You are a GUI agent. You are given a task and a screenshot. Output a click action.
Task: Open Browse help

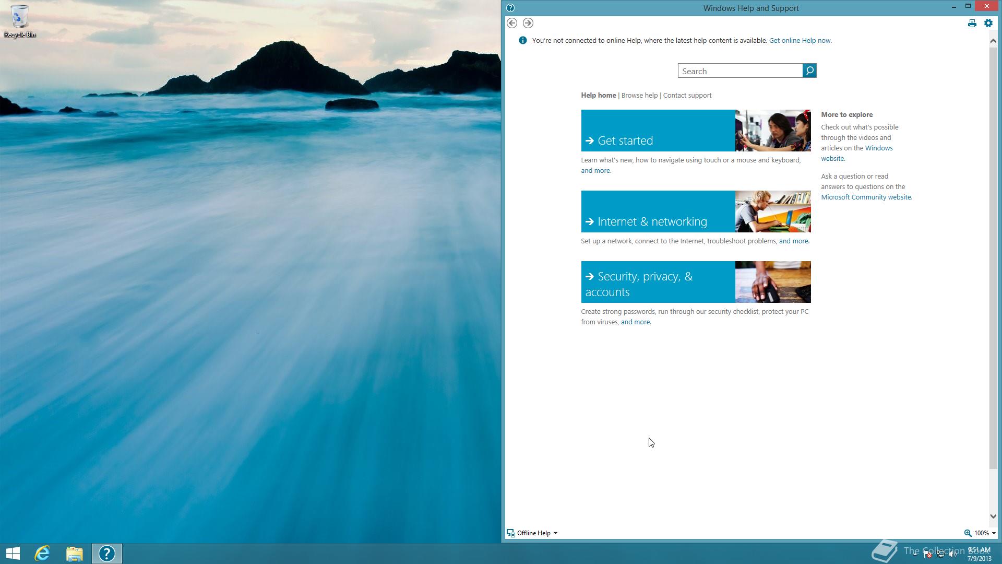[639, 95]
